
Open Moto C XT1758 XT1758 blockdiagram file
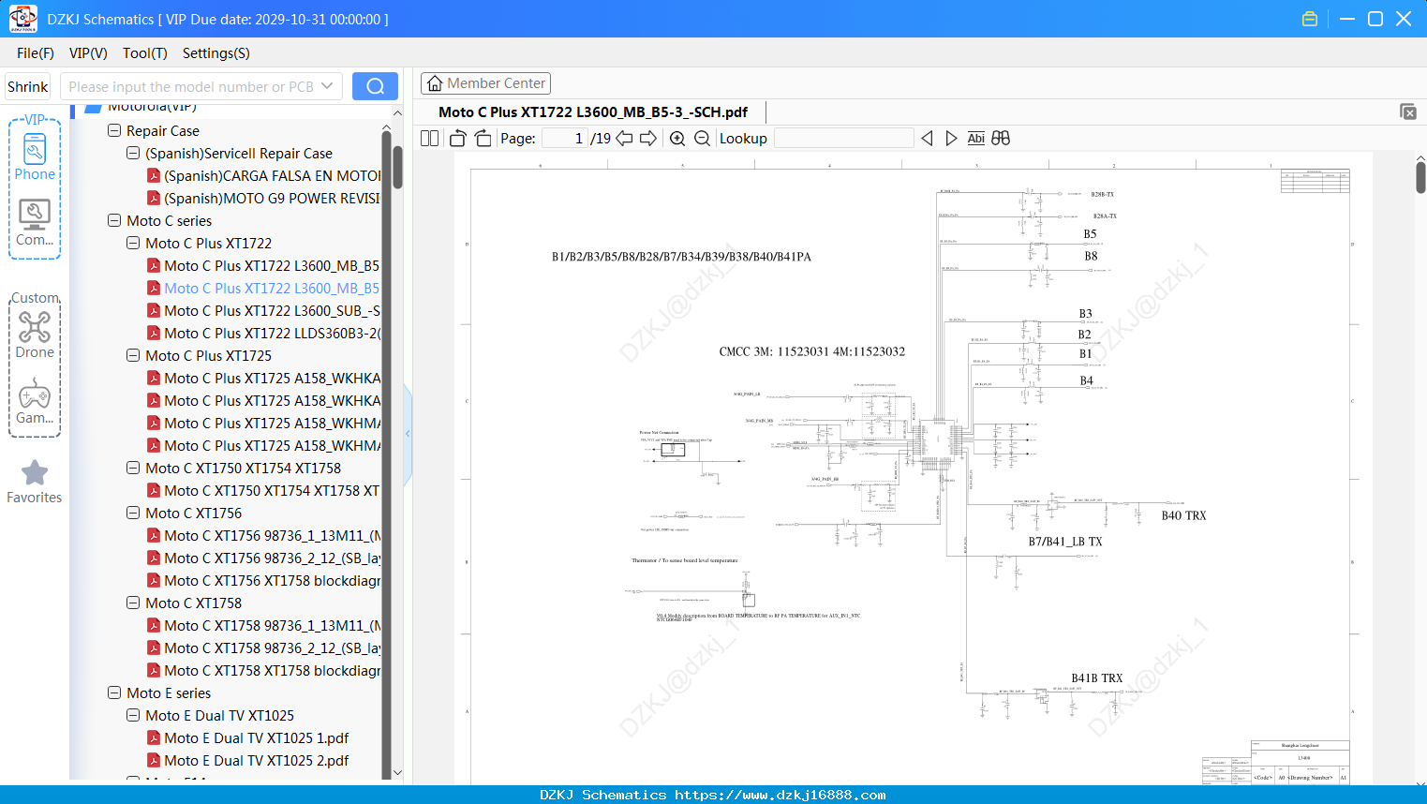pos(272,671)
